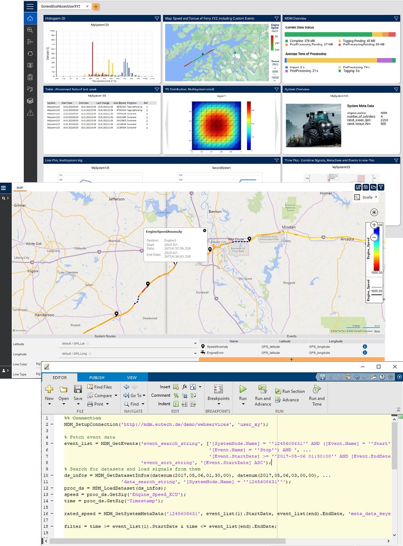Viewport: 403px width, 546px height.
Task: Center map with the locate target button
Action: click(374, 212)
